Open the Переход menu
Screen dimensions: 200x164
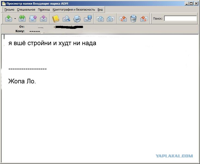(44, 10)
